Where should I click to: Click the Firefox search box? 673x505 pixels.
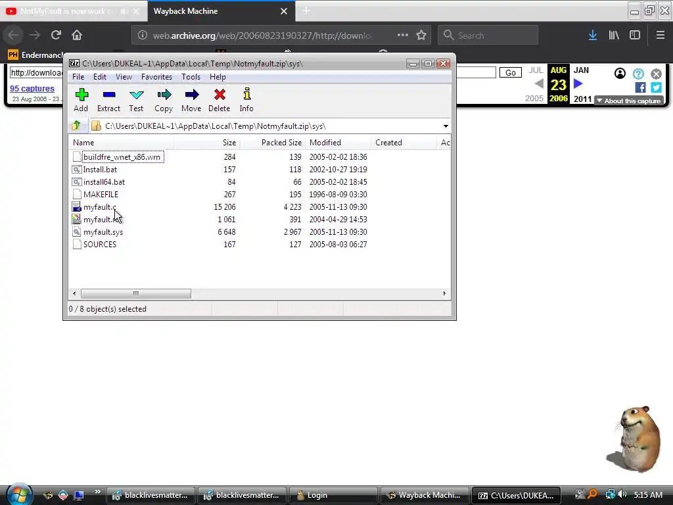click(x=488, y=36)
